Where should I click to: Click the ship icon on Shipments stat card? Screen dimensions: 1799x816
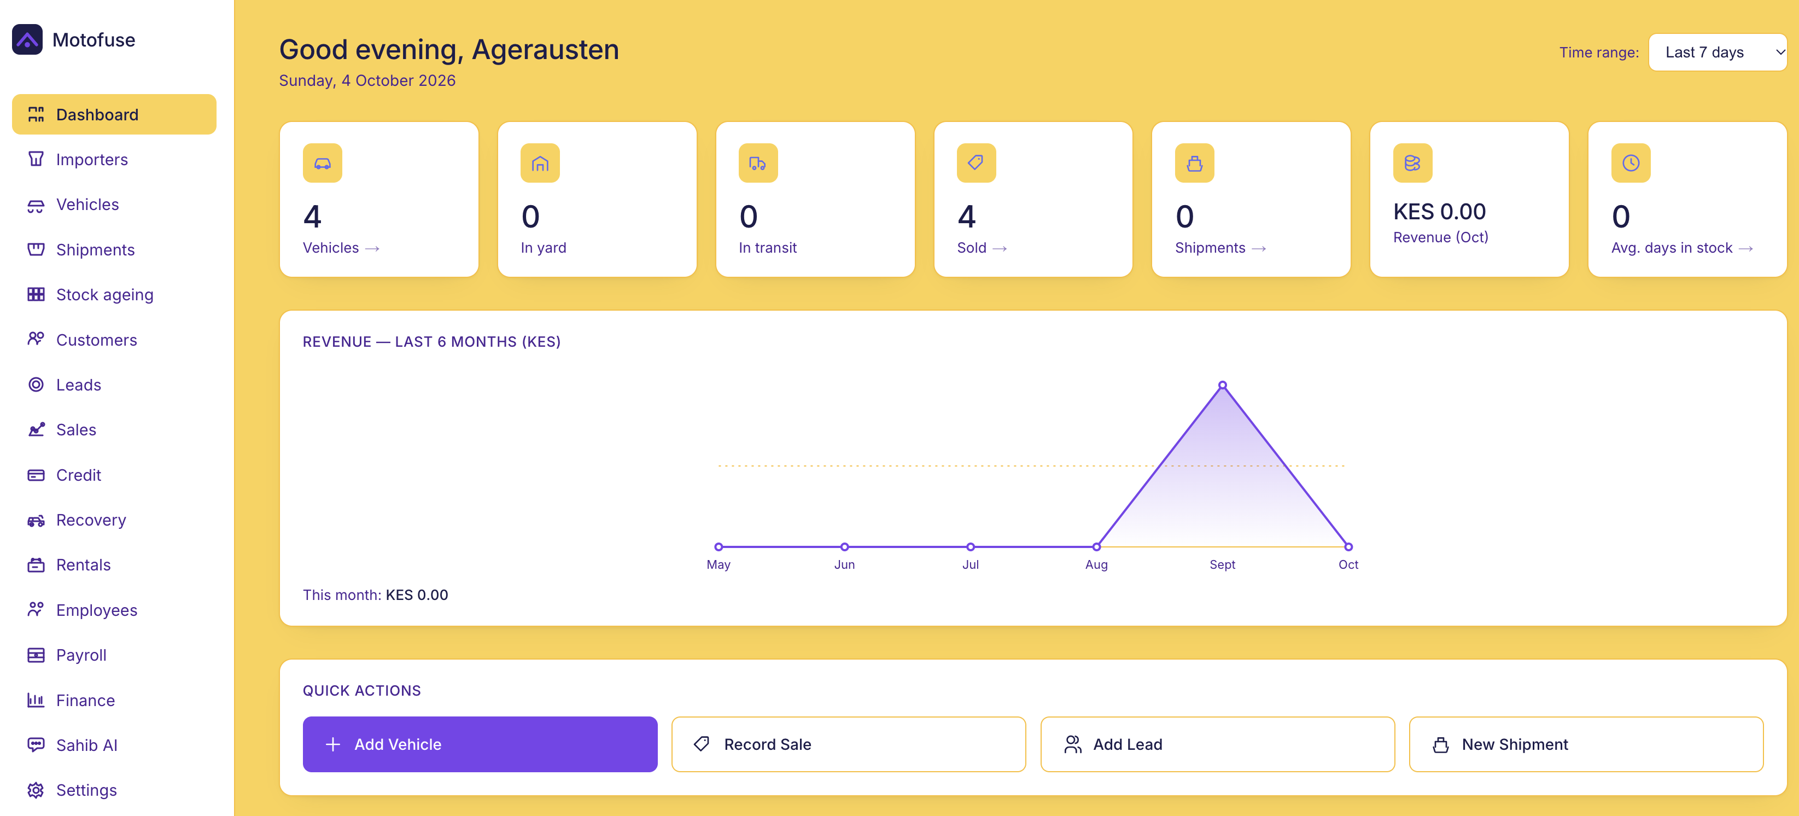click(x=1194, y=163)
